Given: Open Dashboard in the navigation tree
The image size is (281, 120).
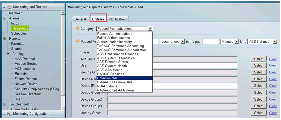Looking at the screenshot, I should tap(15, 13).
